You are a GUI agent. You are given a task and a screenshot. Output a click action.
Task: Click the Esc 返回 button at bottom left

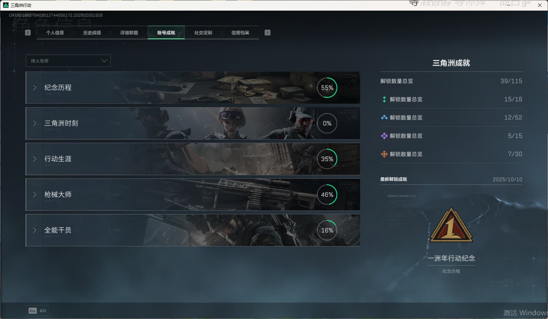coord(37,310)
